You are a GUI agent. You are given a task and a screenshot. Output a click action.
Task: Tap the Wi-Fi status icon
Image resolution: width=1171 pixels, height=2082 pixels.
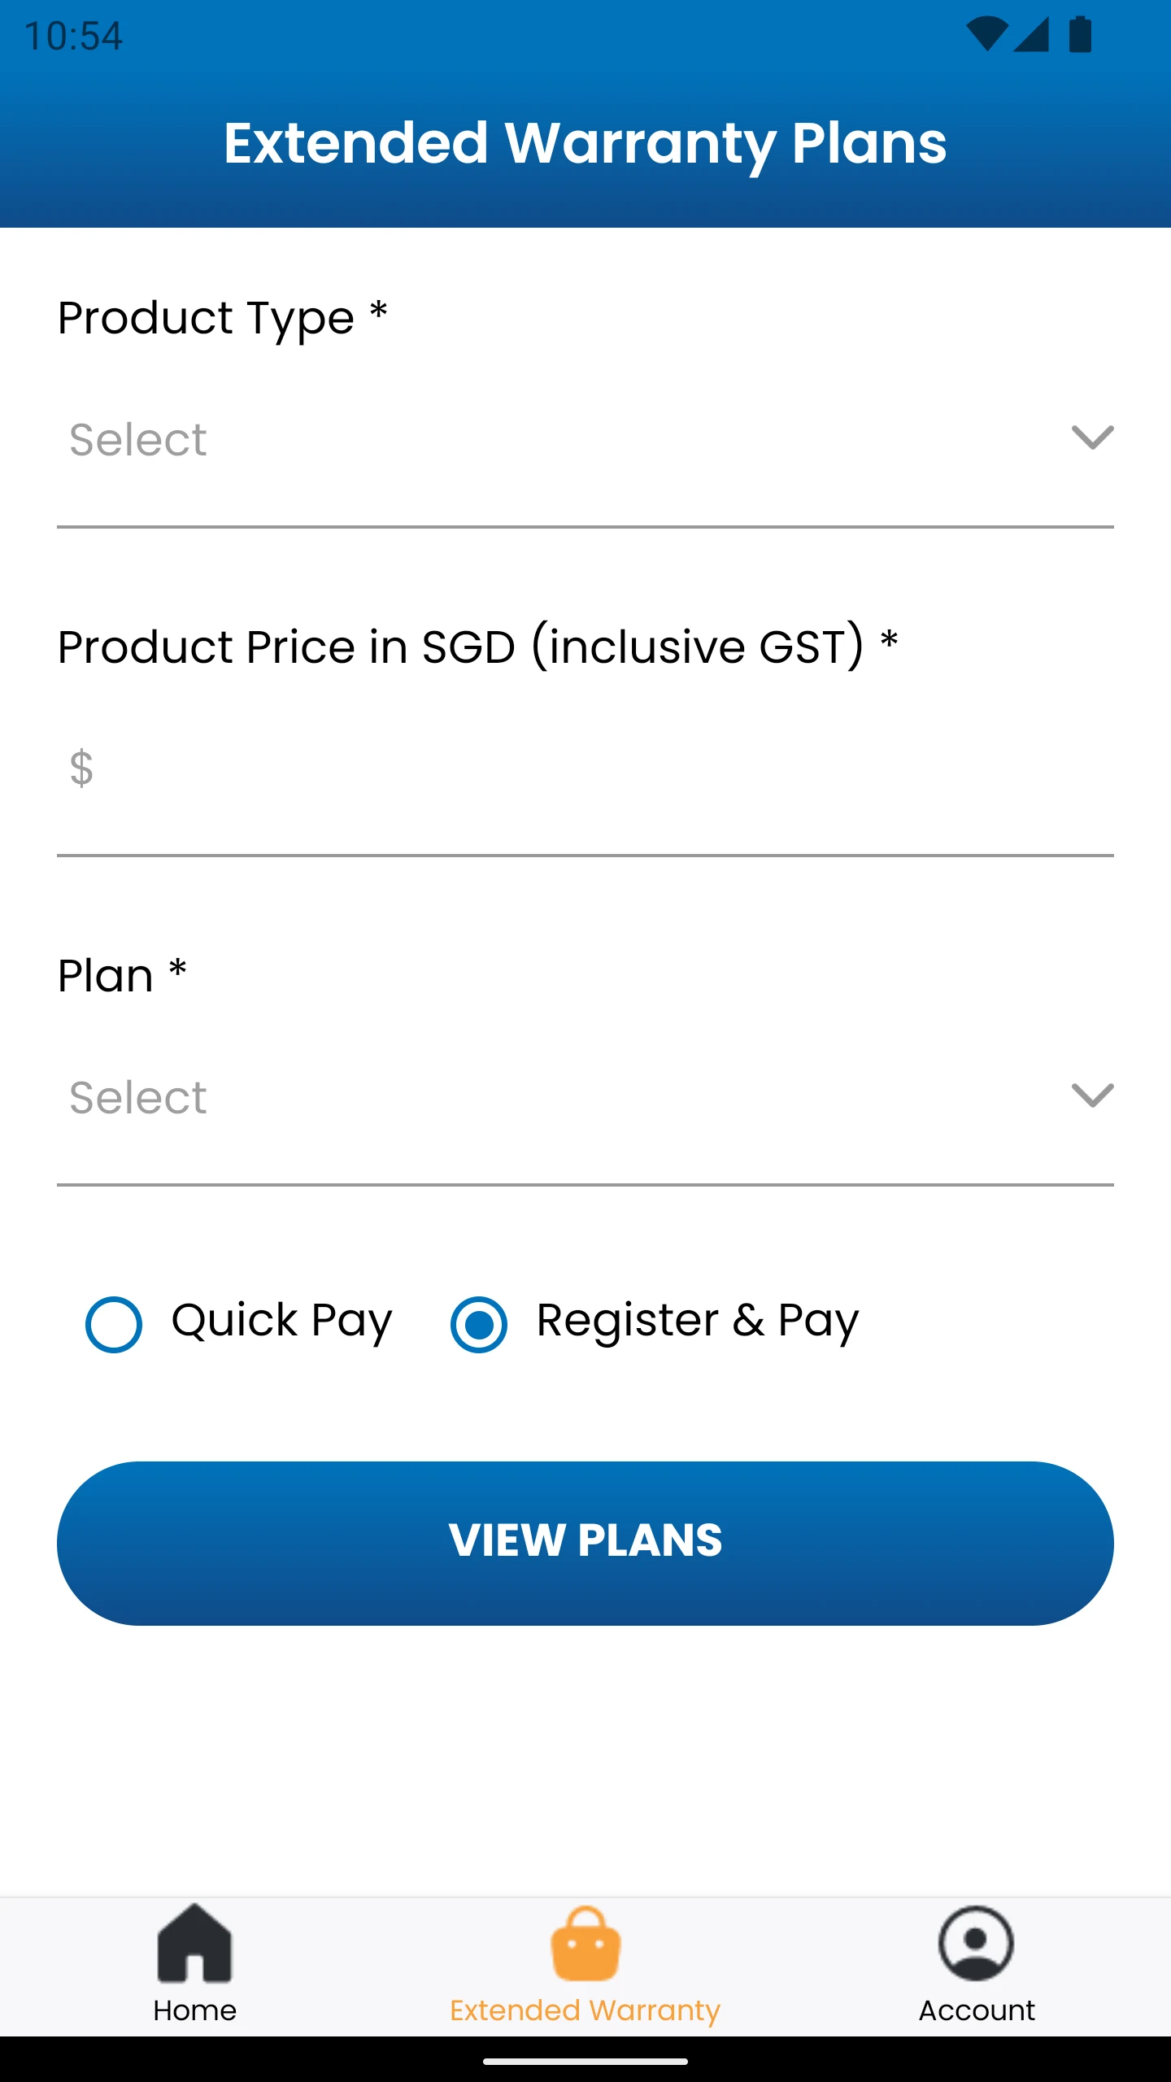pyautogui.click(x=986, y=34)
